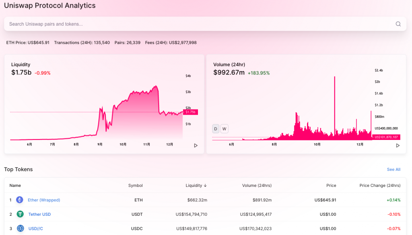Viewport: 412px width, 235px height.
Task: Click the US$101,870,107 volume marker label
Action: click(x=386, y=137)
